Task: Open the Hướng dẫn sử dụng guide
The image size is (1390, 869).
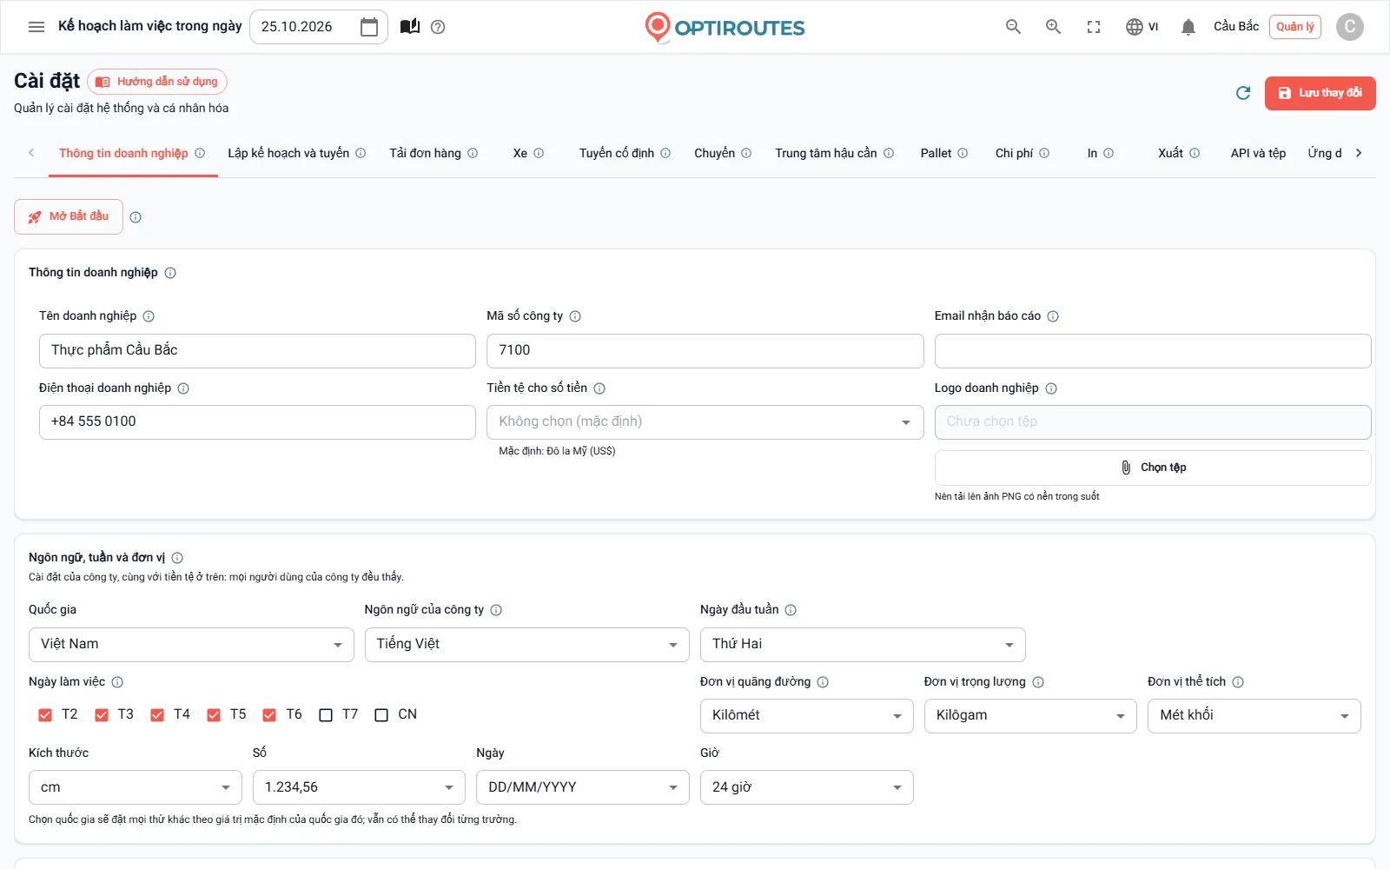Action: pos(157,82)
